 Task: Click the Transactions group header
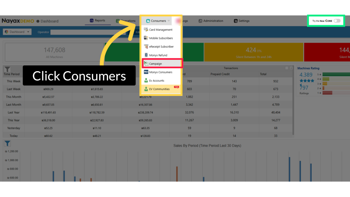click(231, 68)
